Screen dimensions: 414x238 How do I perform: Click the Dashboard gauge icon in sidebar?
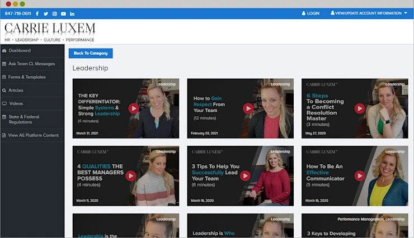pyautogui.click(x=4, y=51)
